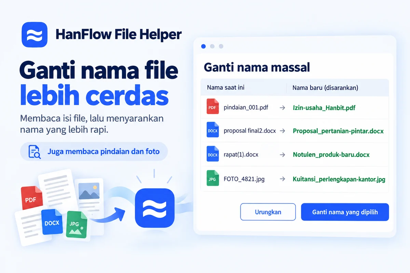Click the Nama baru (disarankan) column header
The width and height of the screenshot is (410, 273).
[x=325, y=88]
